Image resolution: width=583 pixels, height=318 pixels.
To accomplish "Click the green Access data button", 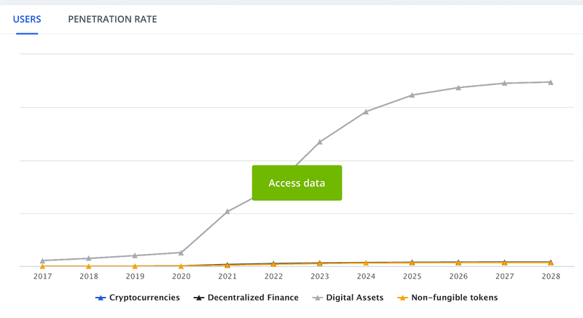I will pyautogui.click(x=297, y=183).
